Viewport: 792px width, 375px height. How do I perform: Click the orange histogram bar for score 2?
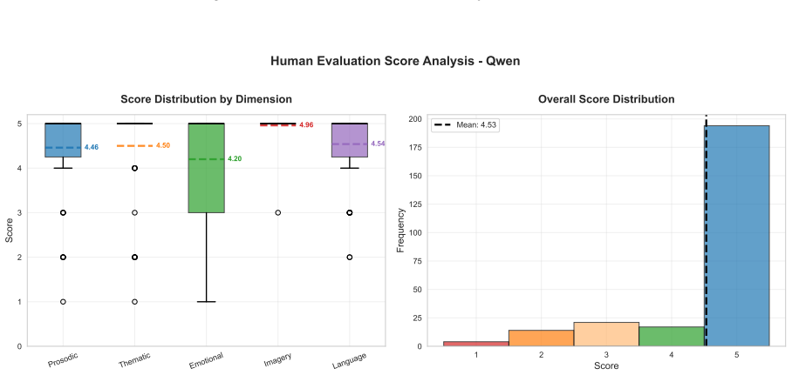(x=541, y=338)
